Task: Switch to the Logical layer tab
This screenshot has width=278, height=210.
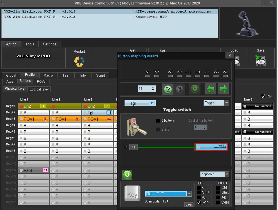Action: [x=39, y=89]
